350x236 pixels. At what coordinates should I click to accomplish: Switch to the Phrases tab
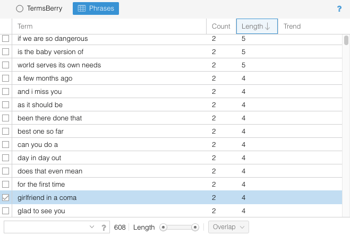pos(96,8)
